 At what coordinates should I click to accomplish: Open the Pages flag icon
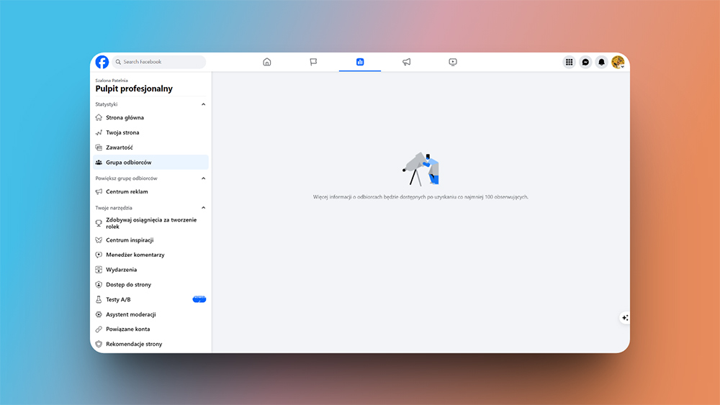(313, 62)
